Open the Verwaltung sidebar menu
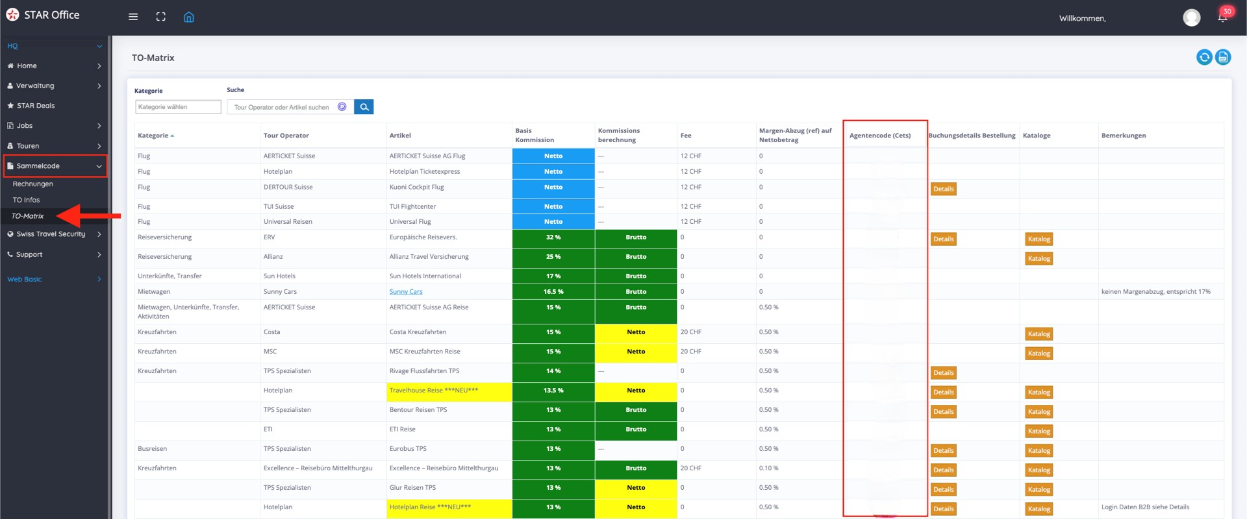This screenshot has height=519, width=1247. 55,86
